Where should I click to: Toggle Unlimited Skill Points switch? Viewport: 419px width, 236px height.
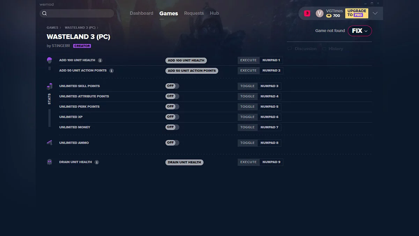[172, 86]
